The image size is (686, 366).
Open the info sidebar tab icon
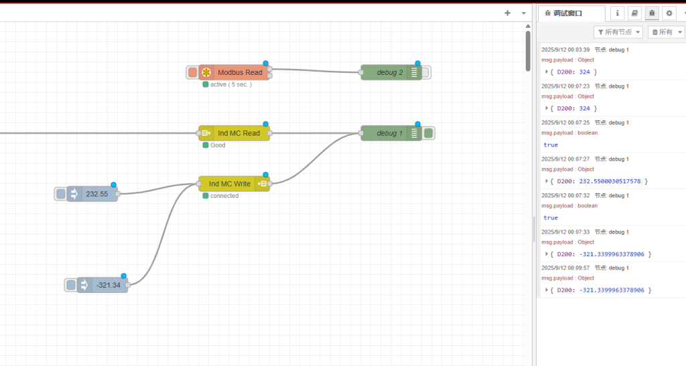616,13
